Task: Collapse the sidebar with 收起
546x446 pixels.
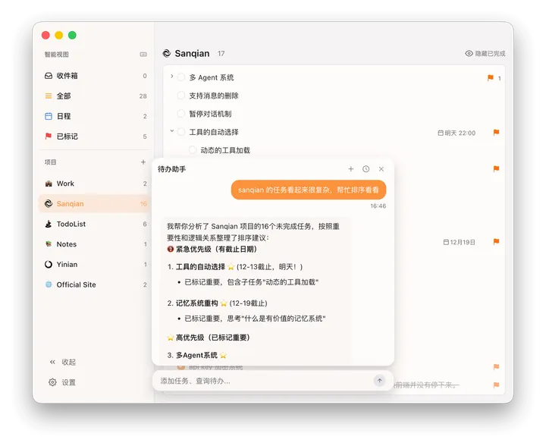Action: pyautogui.click(x=63, y=362)
